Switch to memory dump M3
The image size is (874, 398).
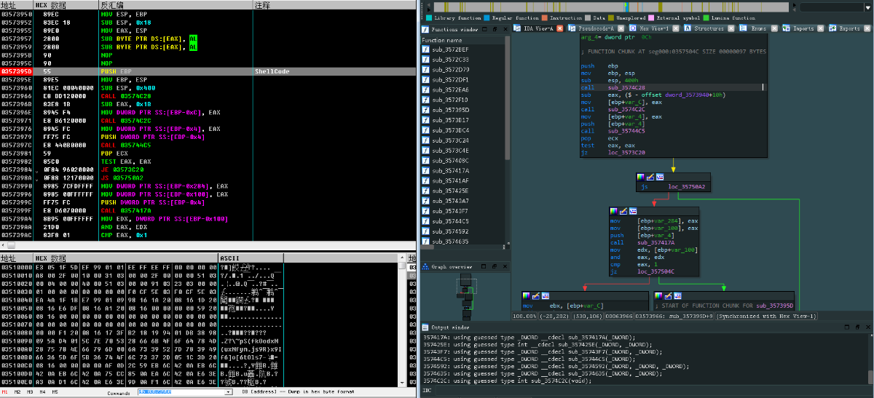(30, 392)
